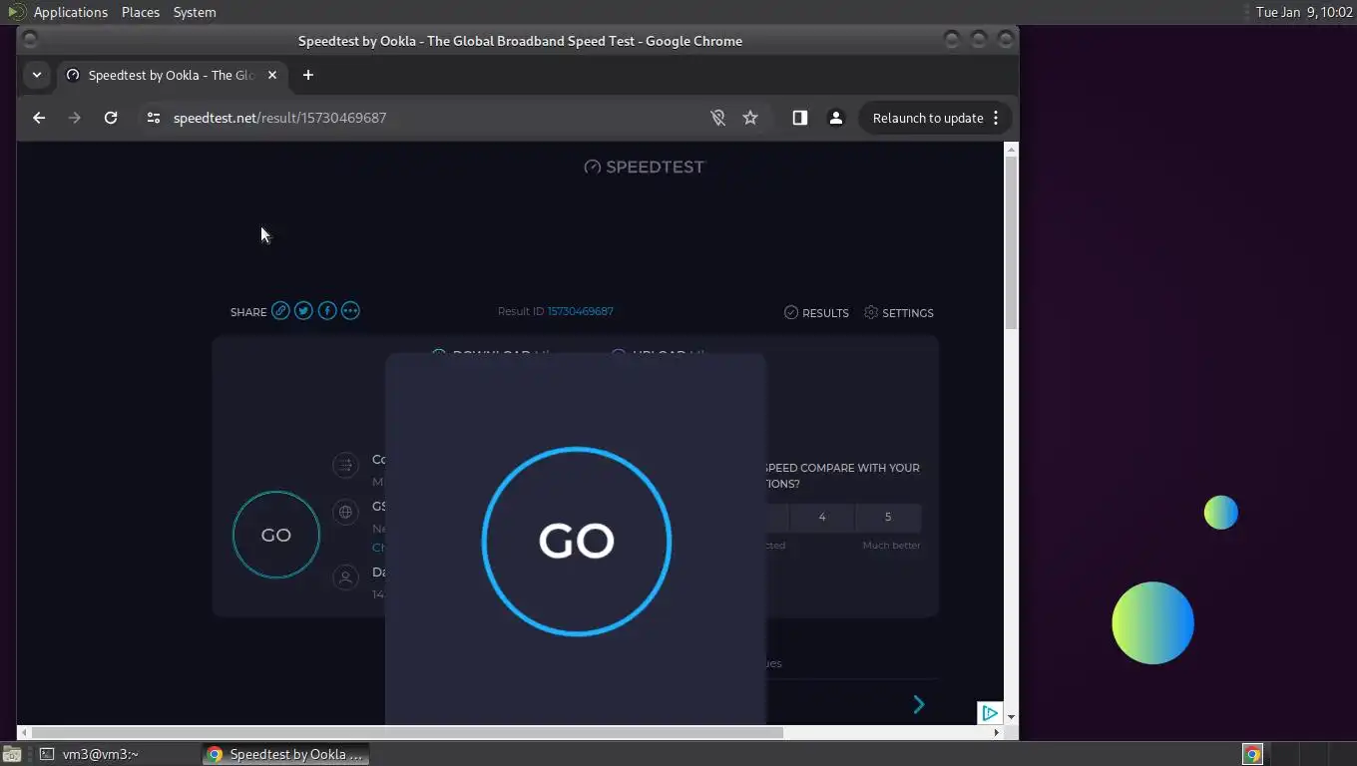Click the globe server icon
1357x766 pixels.
coord(345,512)
